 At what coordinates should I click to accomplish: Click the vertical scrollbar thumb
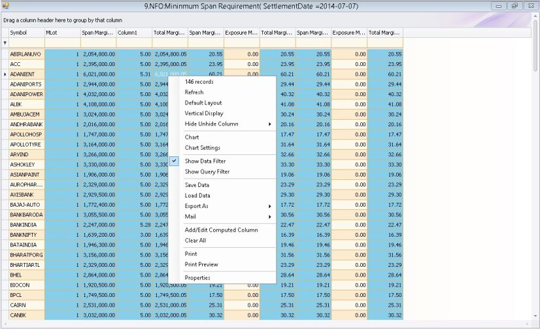tap(535, 44)
